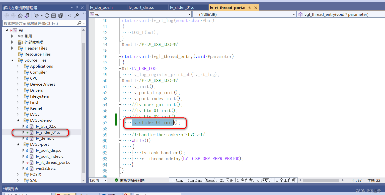Switch to the lv_port_disp.c tab
Image resolution: width=385 pixels, height=195 pixels.
click(x=142, y=8)
